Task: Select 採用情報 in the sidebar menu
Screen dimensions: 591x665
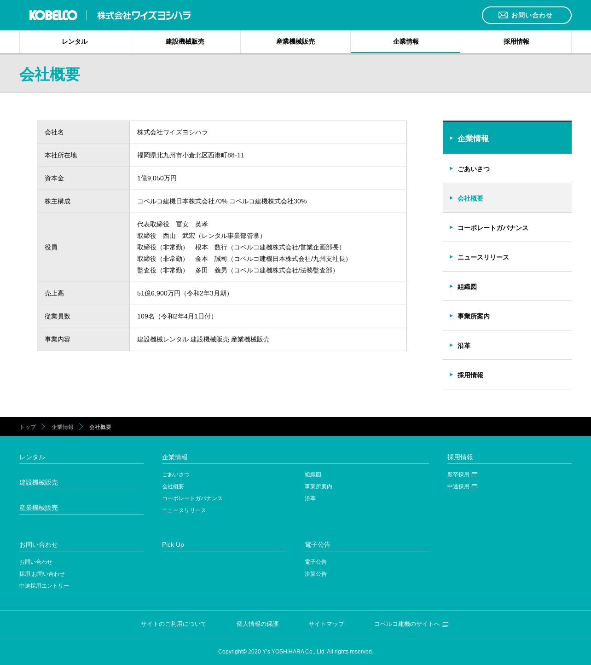Action: coord(507,375)
